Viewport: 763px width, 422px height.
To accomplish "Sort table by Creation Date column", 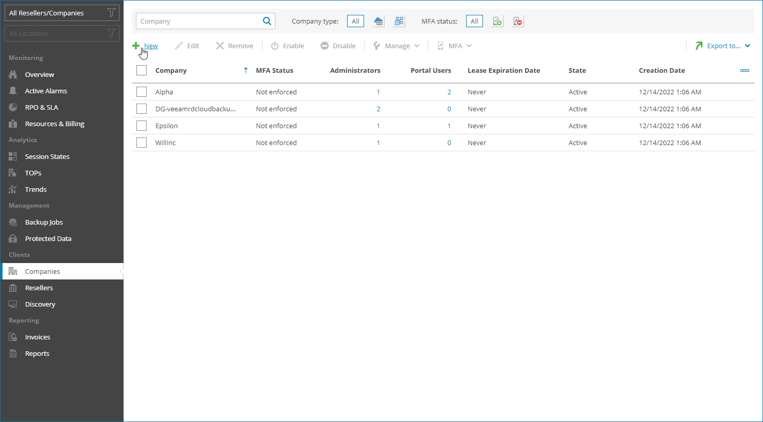I will point(661,70).
